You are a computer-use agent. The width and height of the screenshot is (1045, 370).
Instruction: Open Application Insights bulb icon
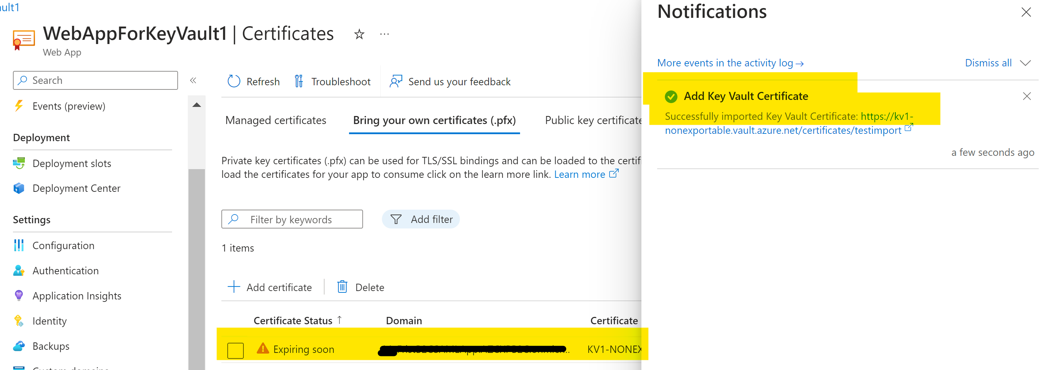coord(19,296)
